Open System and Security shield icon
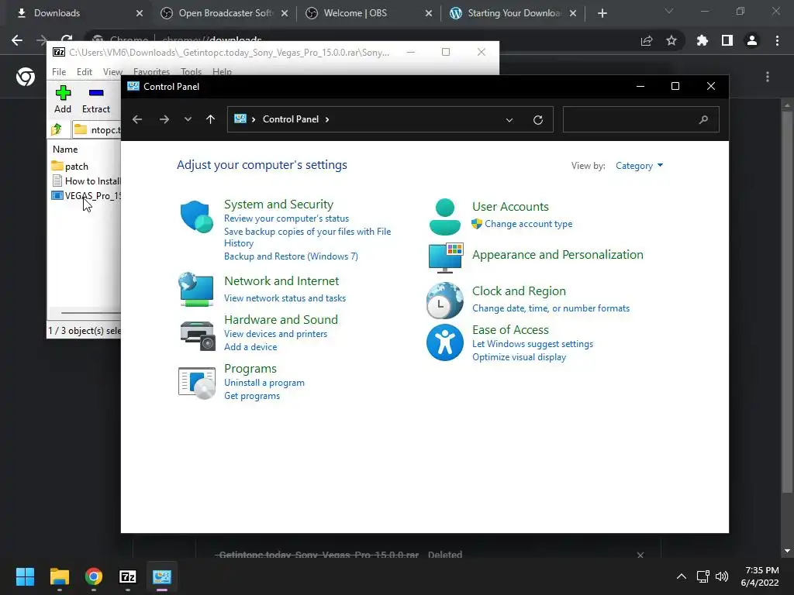Image resolution: width=794 pixels, height=595 pixels. pos(196,217)
